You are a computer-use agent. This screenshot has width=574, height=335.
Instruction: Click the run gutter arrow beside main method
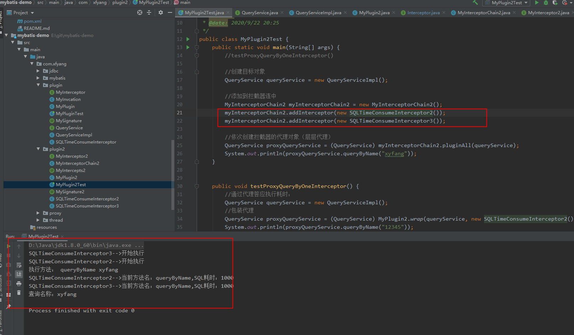point(188,47)
